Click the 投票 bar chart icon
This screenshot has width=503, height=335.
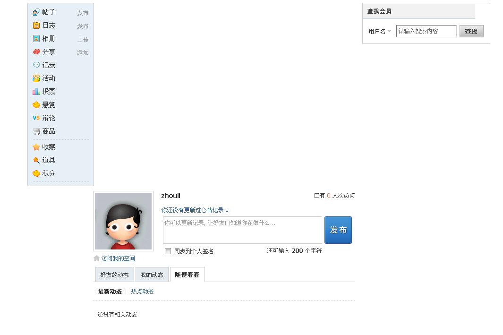[x=36, y=92]
